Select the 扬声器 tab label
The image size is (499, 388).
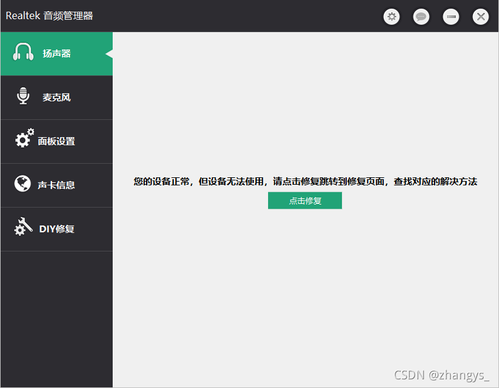pos(56,53)
